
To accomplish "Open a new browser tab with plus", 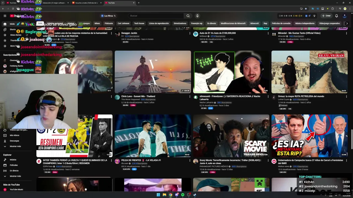I will coord(138,3).
